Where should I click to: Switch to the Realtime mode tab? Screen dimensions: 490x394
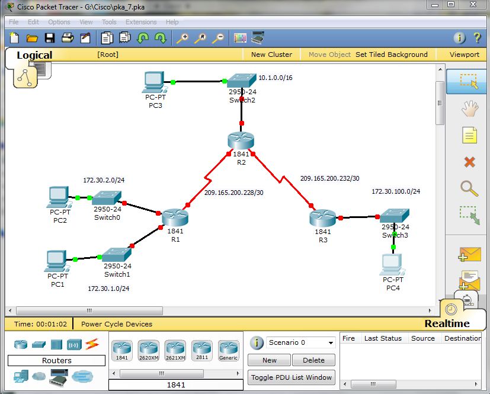coord(447,323)
